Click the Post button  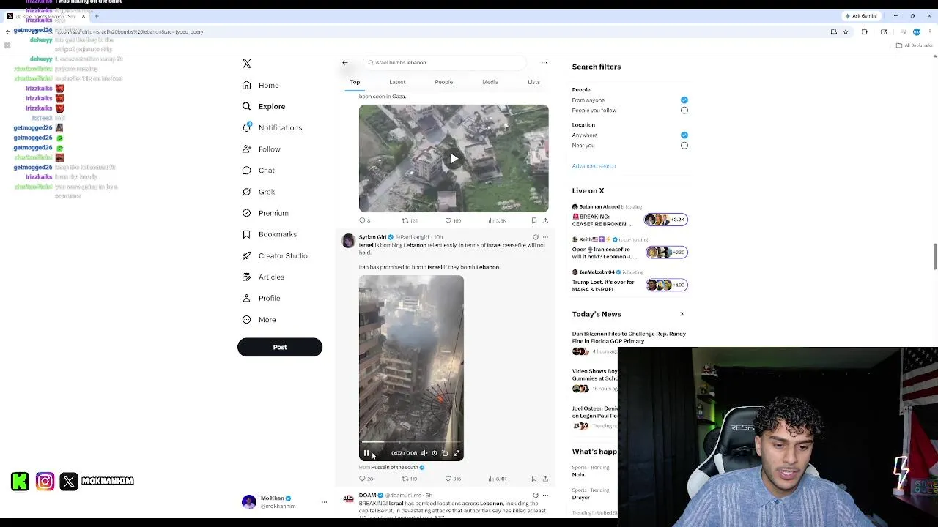coord(280,348)
